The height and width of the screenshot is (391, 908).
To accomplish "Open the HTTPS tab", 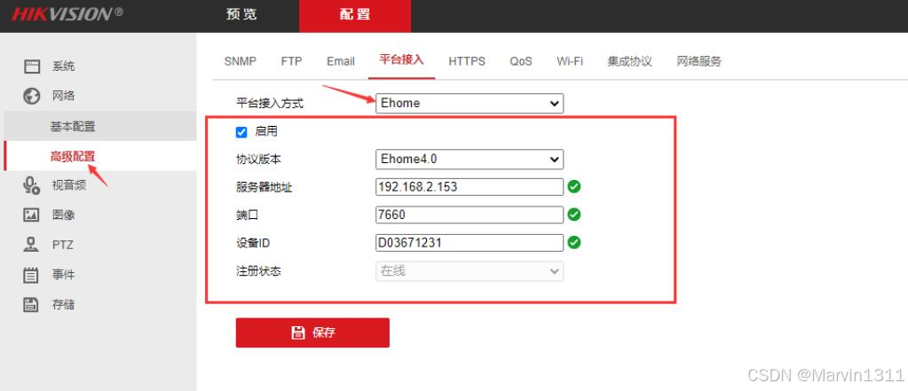I will 467,61.
